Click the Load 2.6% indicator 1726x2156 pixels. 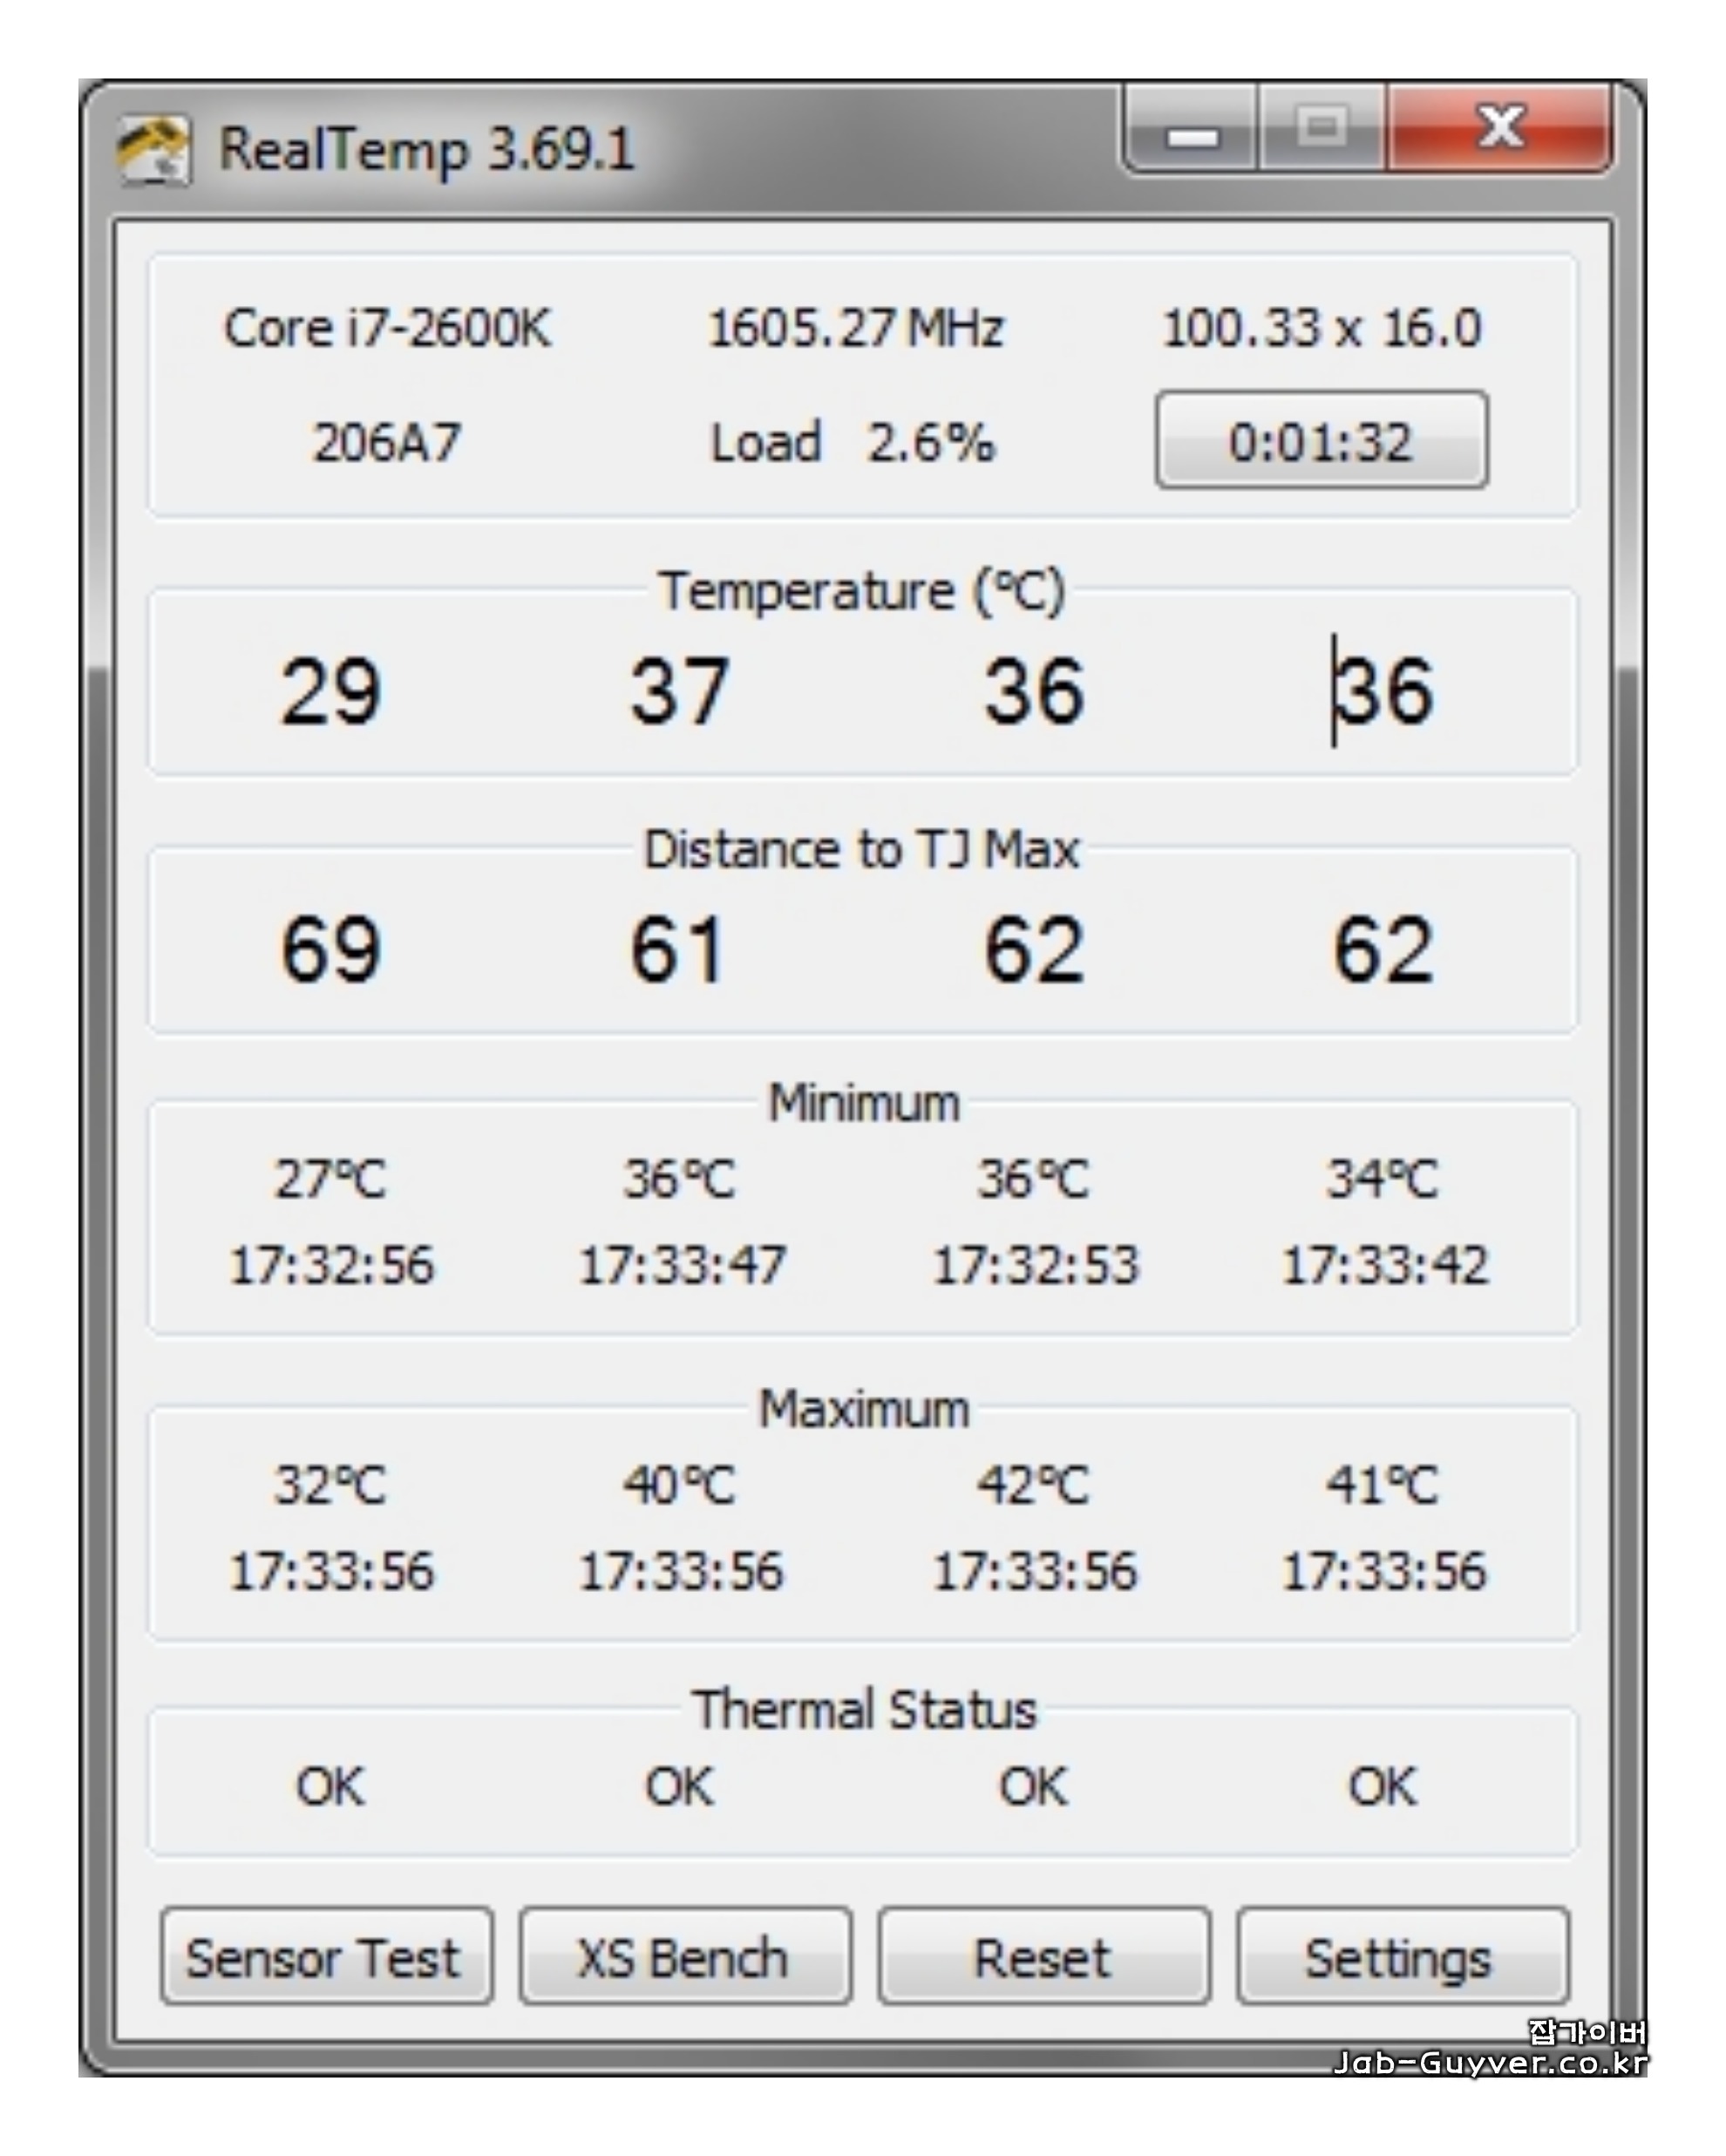pos(853,442)
